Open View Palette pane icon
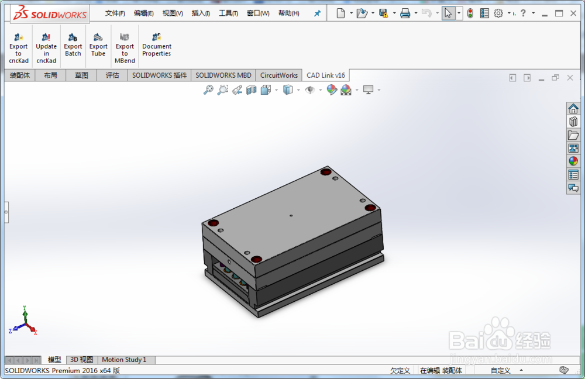This screenshot has width=585, height=379. click(x=573, y=148)
